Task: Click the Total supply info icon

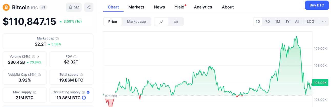Action: [x=81, y=75]
